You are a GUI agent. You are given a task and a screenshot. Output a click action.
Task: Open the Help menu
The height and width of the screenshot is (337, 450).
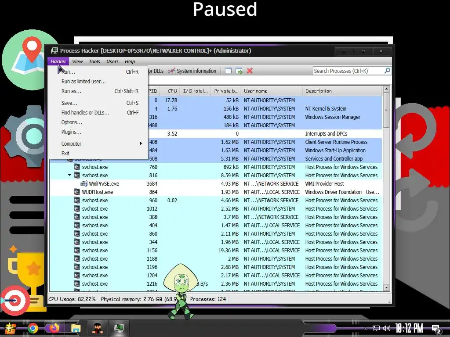130,61
